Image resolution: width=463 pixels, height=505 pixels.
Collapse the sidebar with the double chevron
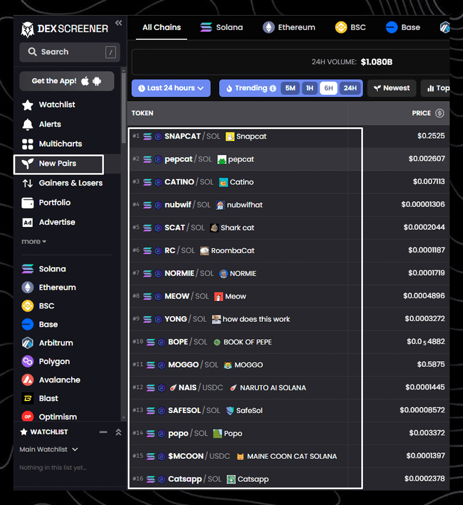pos(118,23)
